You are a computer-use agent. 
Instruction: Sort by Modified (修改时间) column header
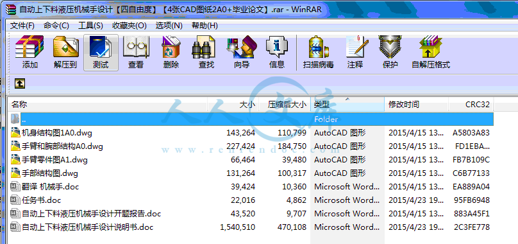pyautogui.click(x=416, y=105)
